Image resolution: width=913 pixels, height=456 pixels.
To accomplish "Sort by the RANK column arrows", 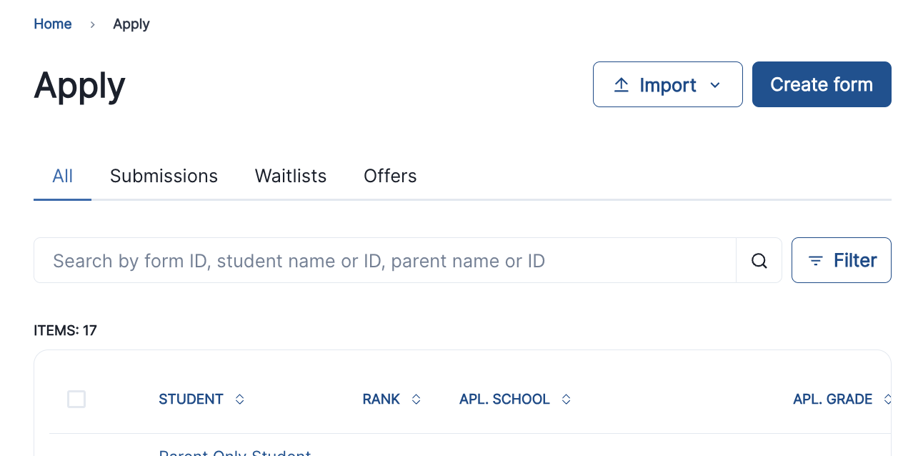I will (415, 399).
